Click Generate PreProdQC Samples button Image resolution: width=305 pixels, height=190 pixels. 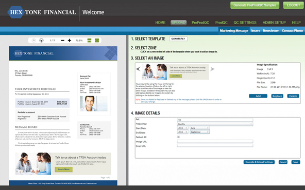click(x=255, y=5)
